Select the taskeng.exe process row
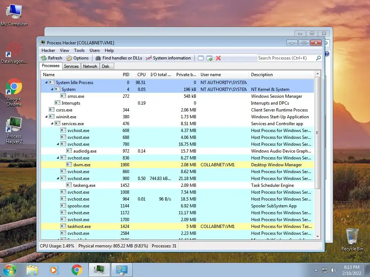Viewport: 370px width, 277px height. 177,185
